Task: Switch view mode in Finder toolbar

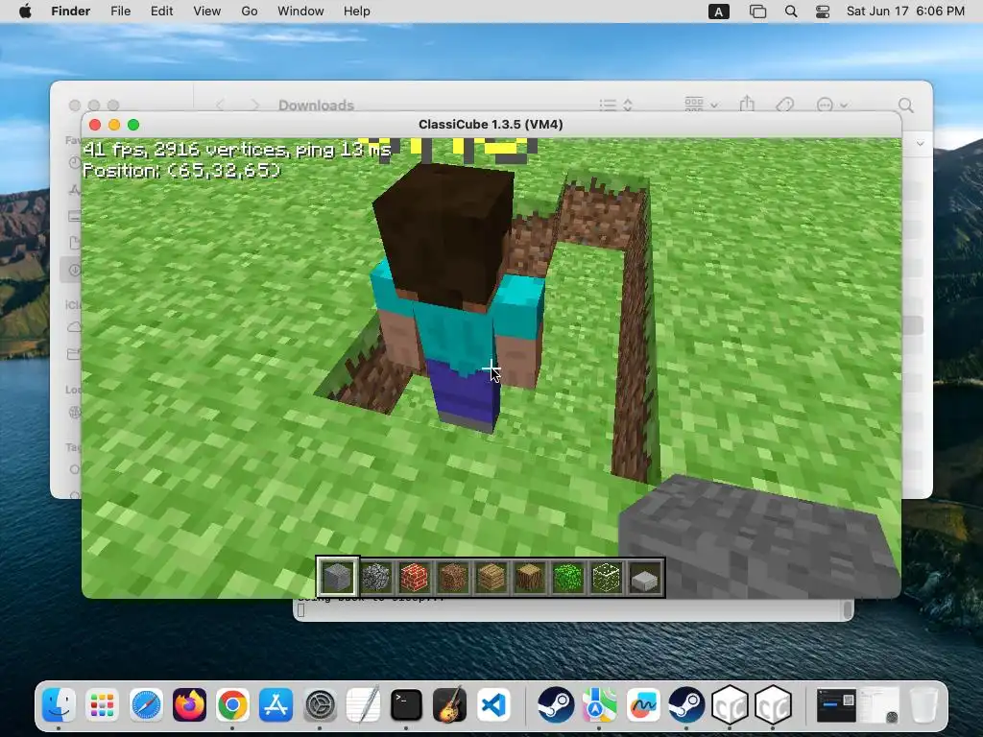Action: 615,105
